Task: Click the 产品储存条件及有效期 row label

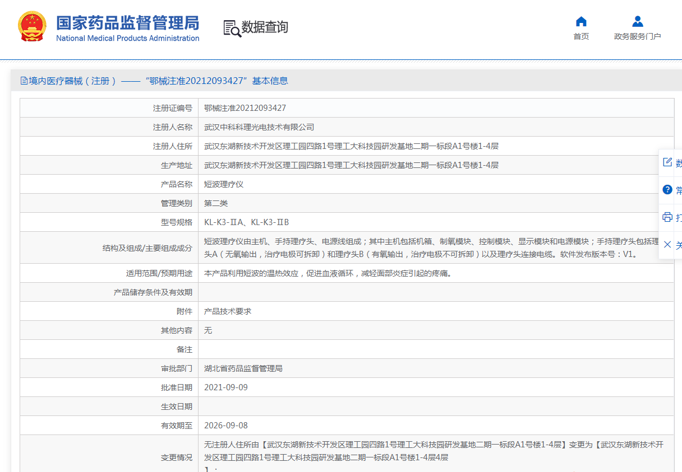Action: 153,292
